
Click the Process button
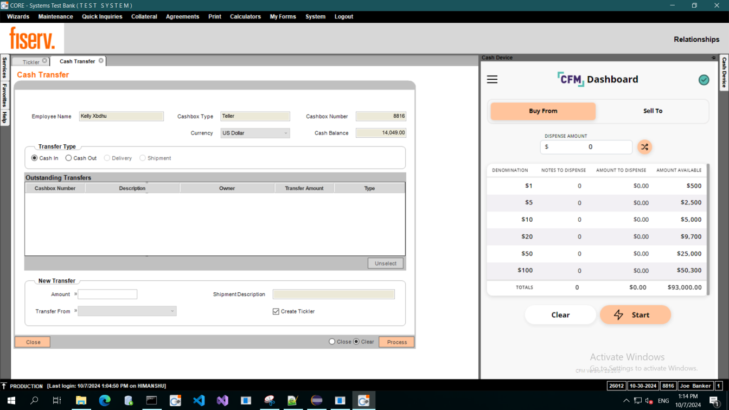(397, 342)
